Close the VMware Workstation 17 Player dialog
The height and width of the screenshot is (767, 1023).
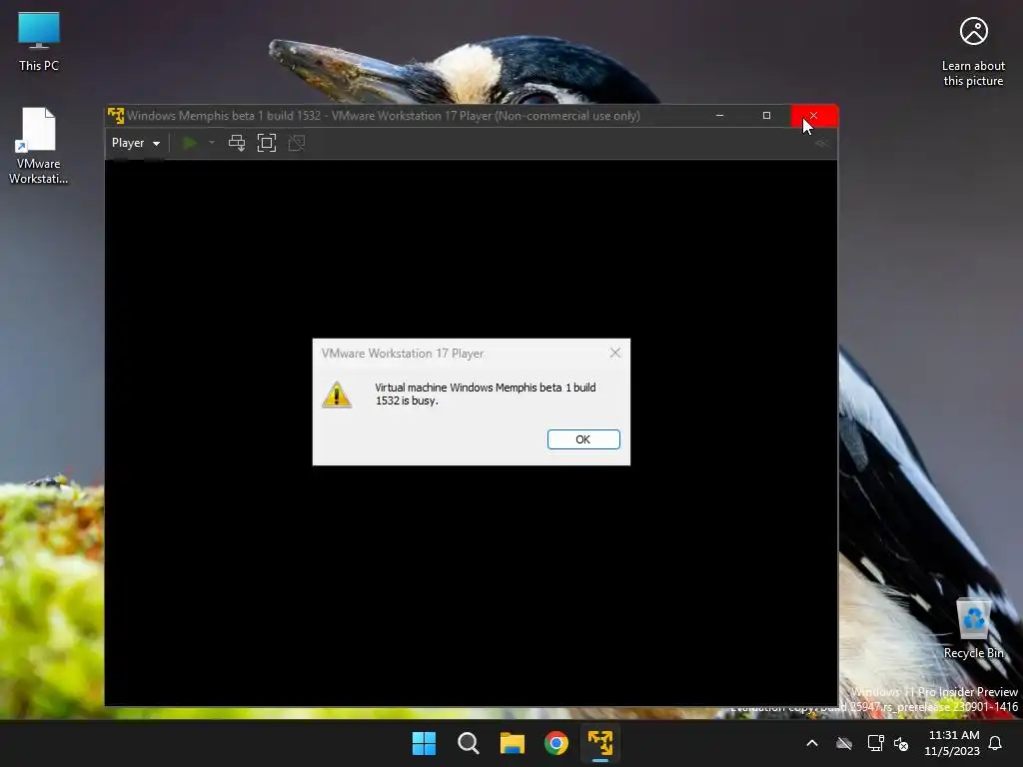click(614, 353)
